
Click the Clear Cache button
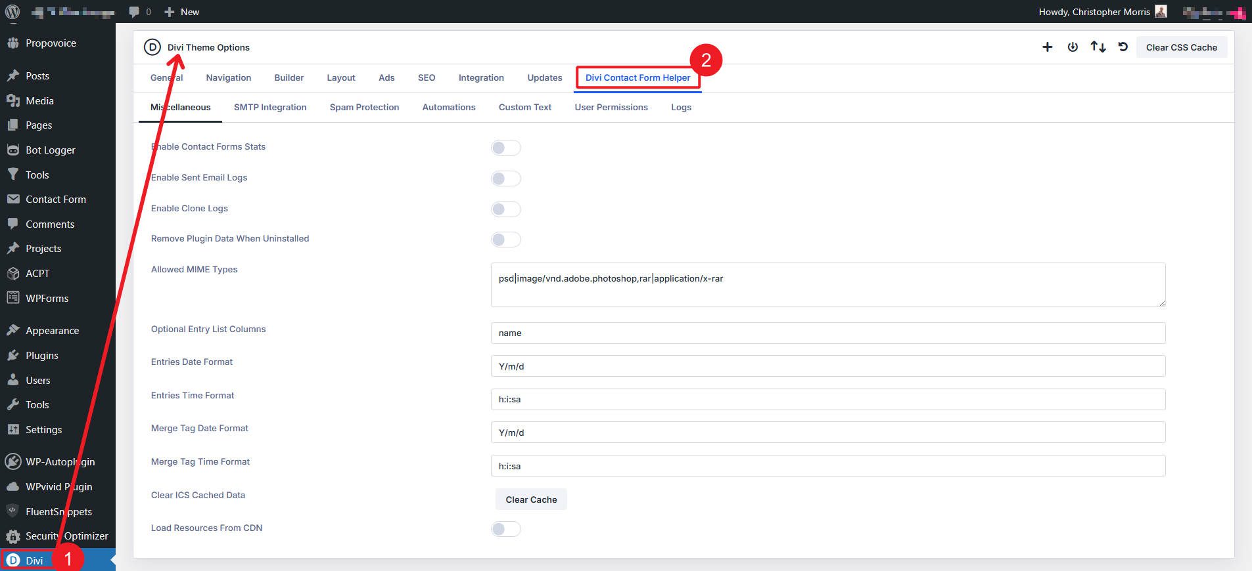(531, 499)
